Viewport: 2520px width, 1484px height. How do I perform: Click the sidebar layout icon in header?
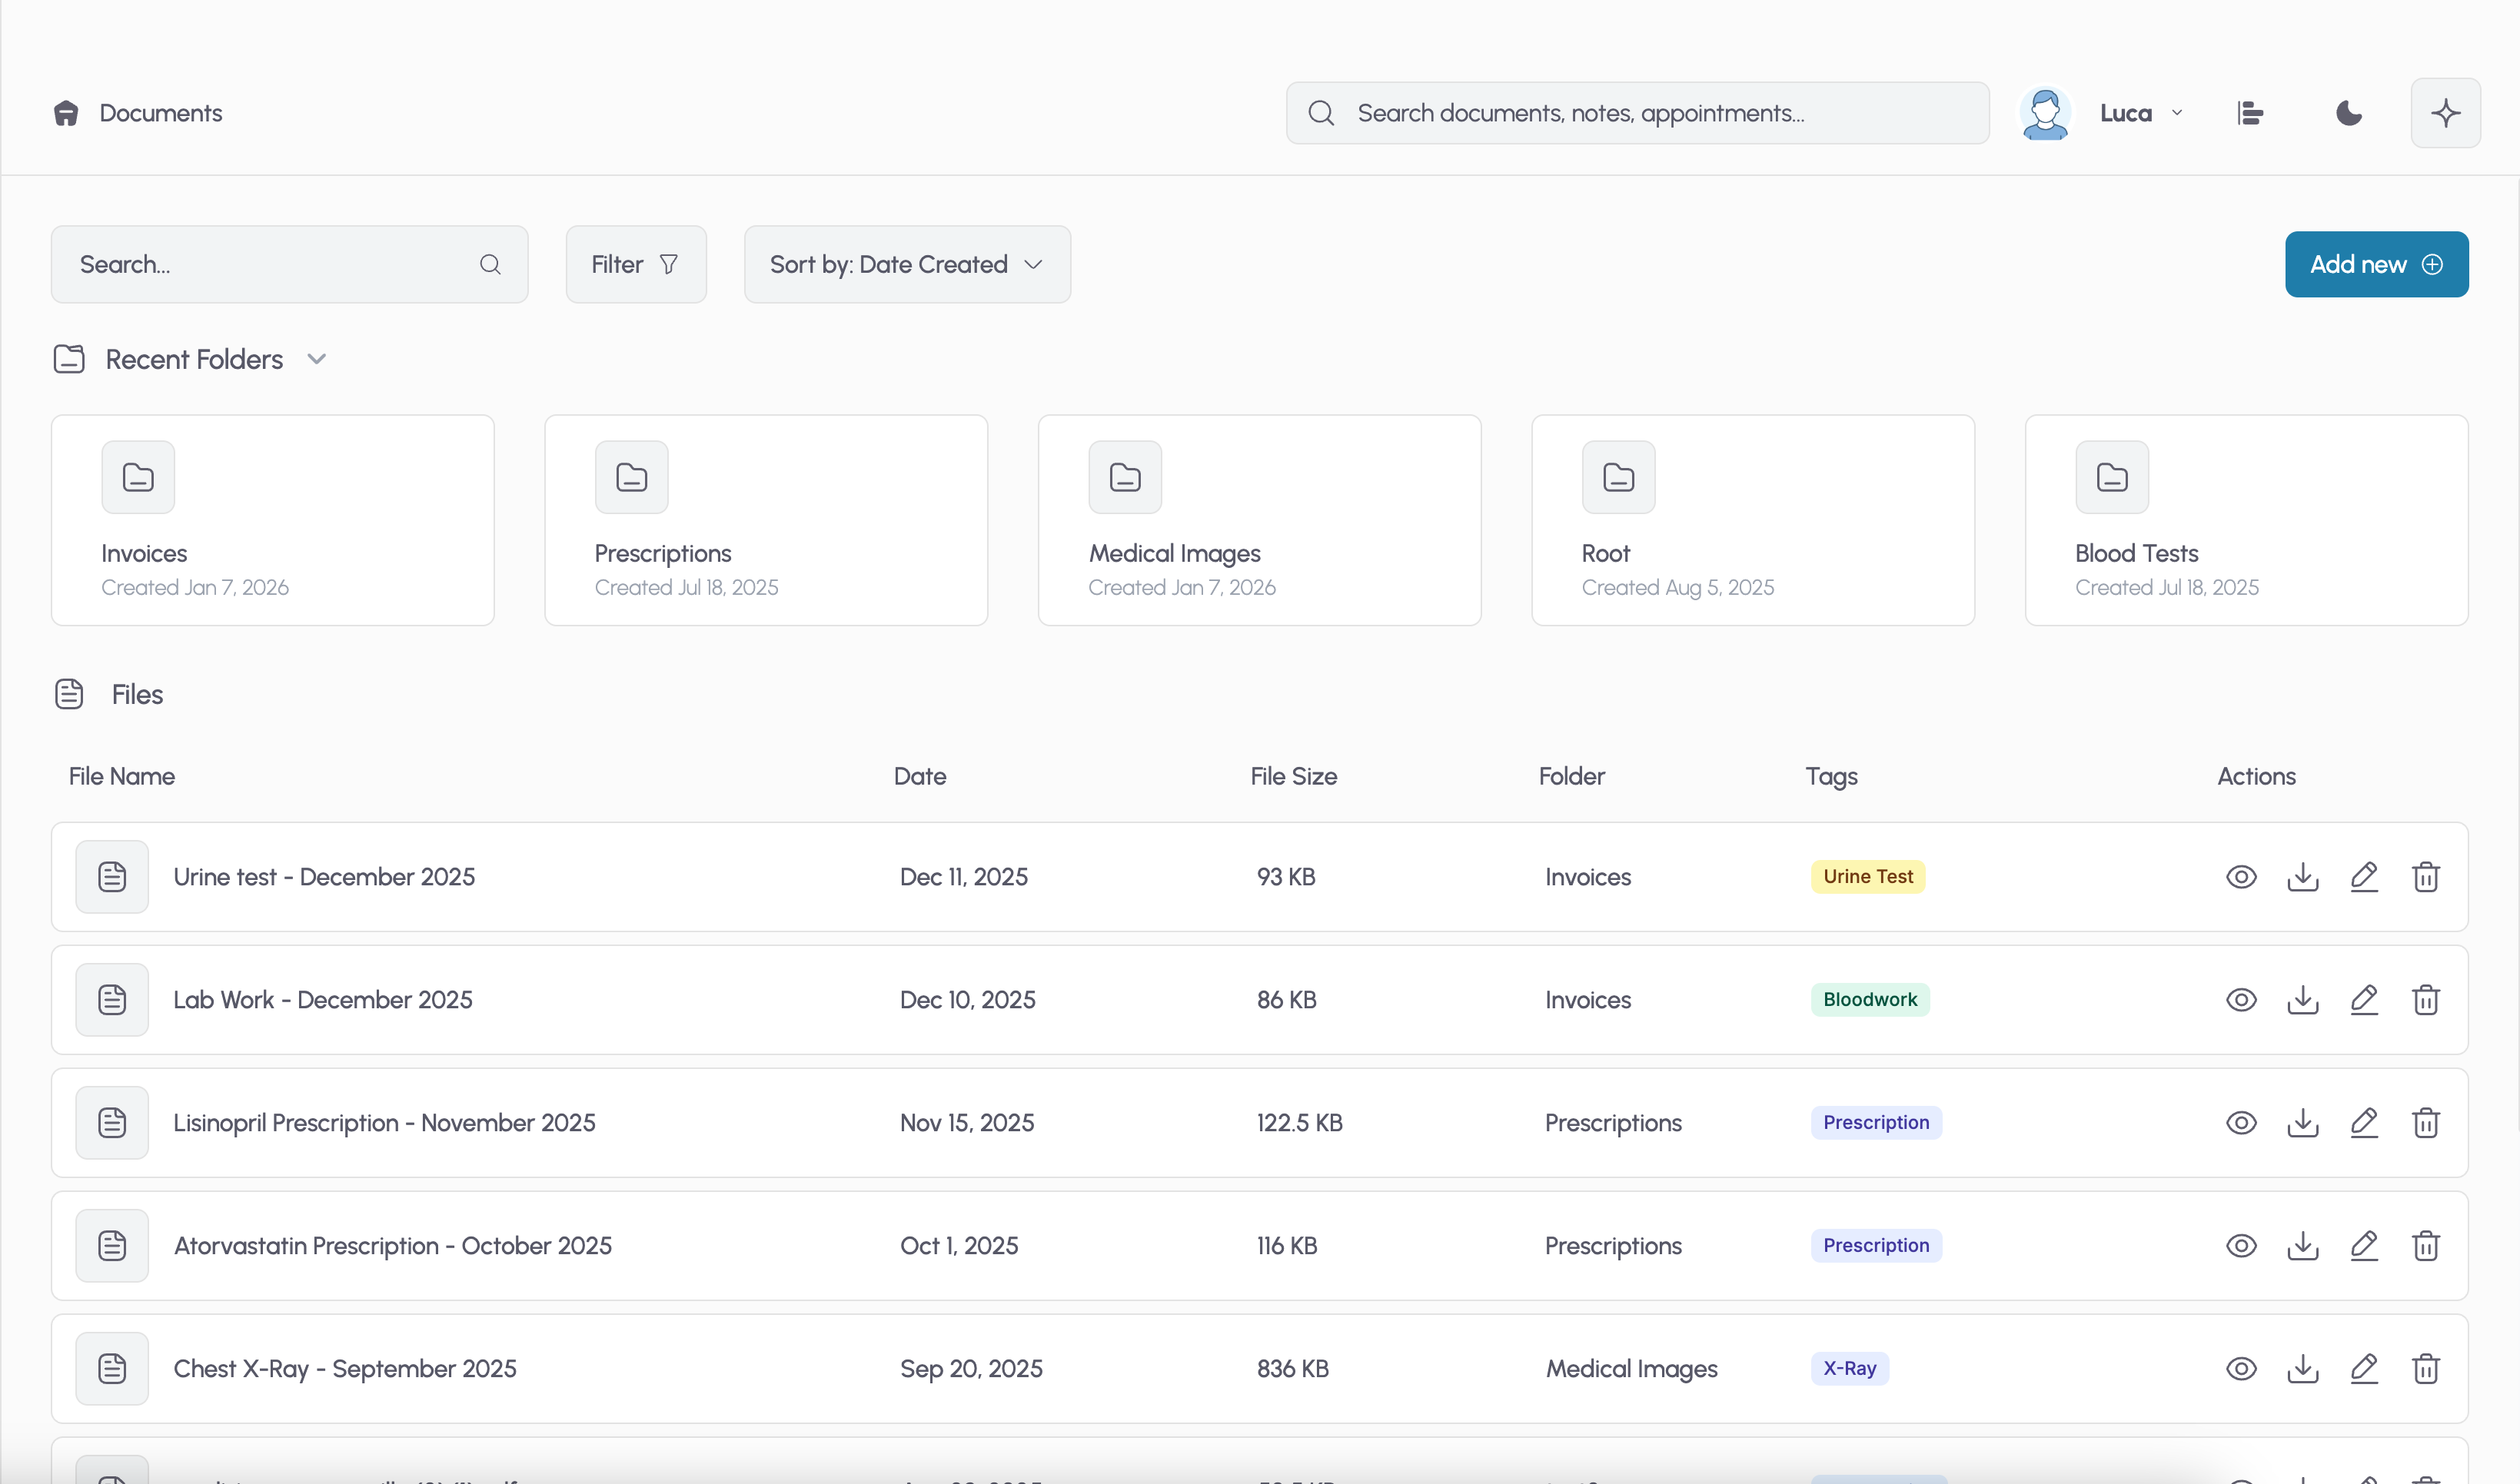coord(2250,113)
